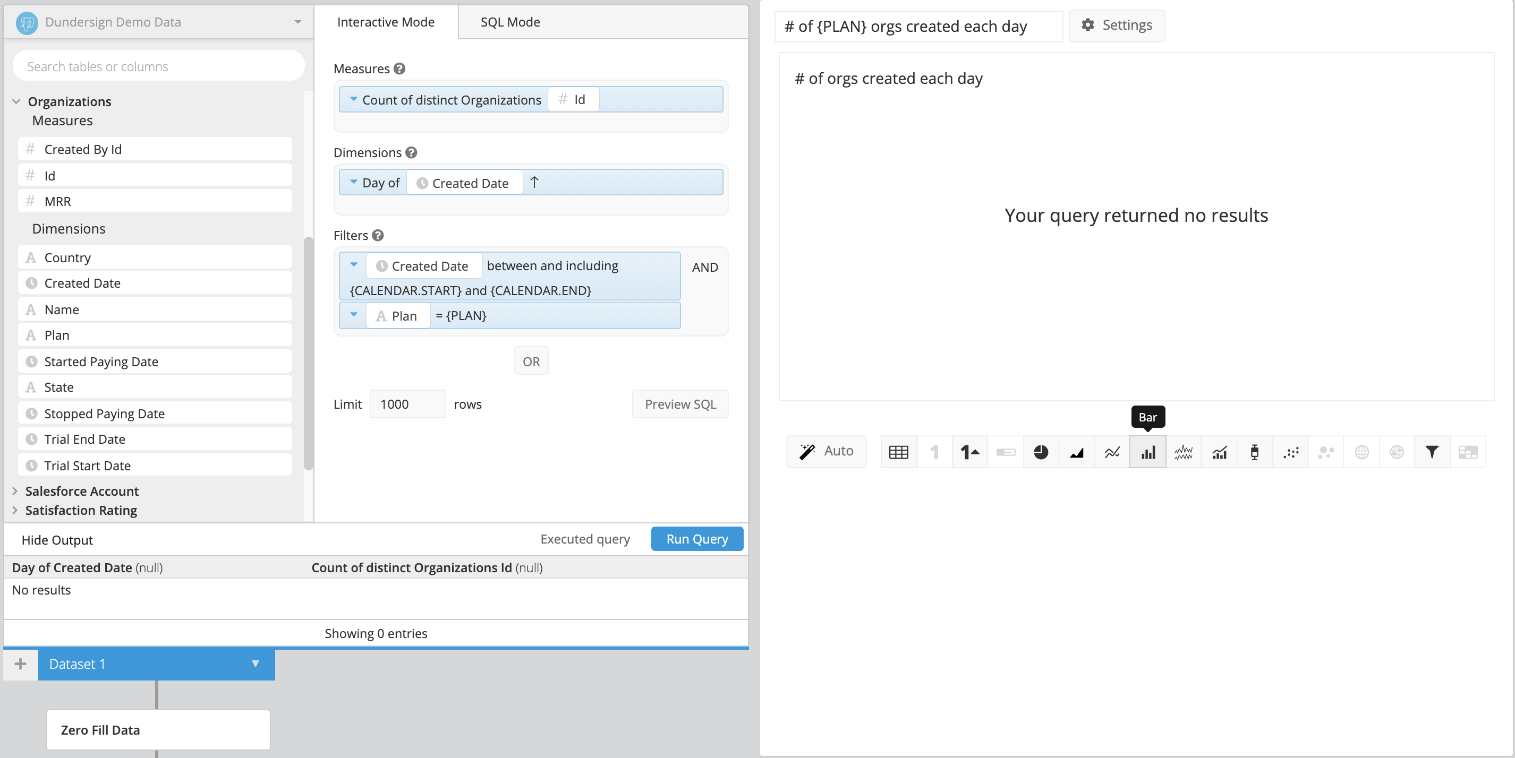Select the Country dimension column
This screenshot has width=1515, height=758.
[155, 257]
